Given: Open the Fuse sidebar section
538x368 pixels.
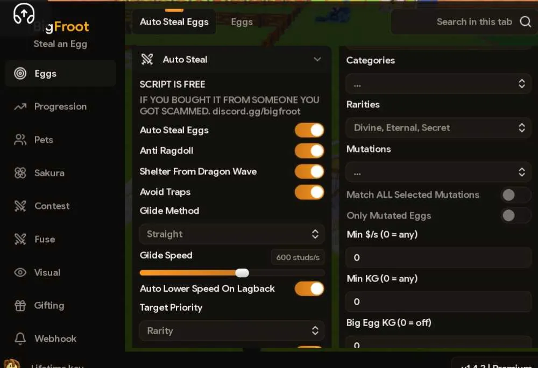Looking at the screenshot, I should click(61, 239).
